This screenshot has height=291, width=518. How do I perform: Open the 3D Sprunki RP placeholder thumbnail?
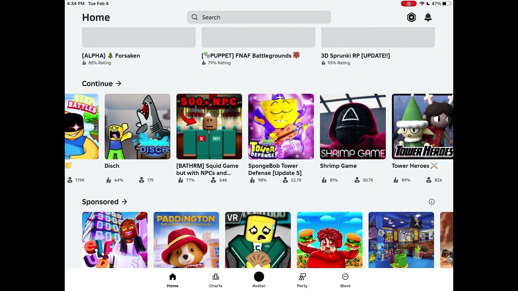click(378, 37)
